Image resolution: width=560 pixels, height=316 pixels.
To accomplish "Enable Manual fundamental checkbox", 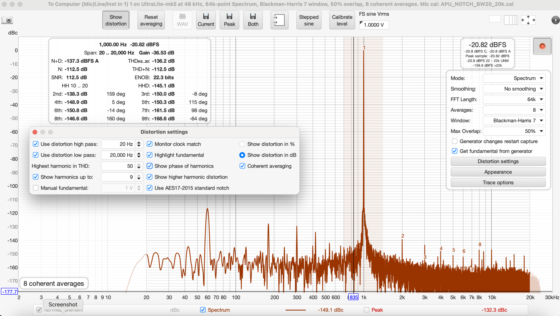I will (x=36, y=188).
